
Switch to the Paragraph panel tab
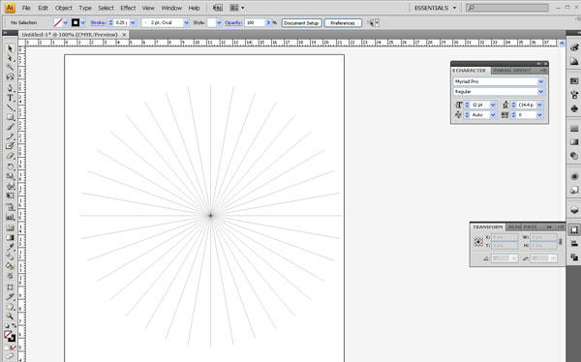click(512, 71)
